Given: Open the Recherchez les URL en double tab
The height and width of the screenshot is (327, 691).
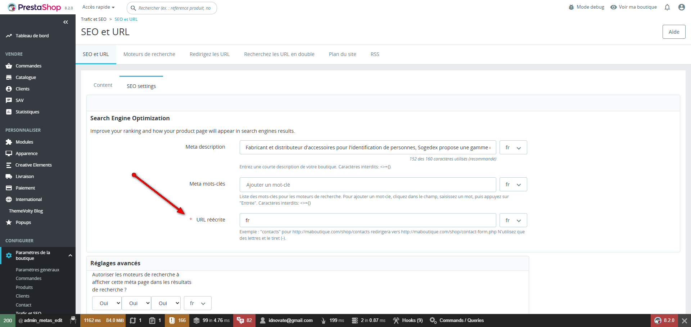Looking at the screenshot, I should click(x=279, y=54).
